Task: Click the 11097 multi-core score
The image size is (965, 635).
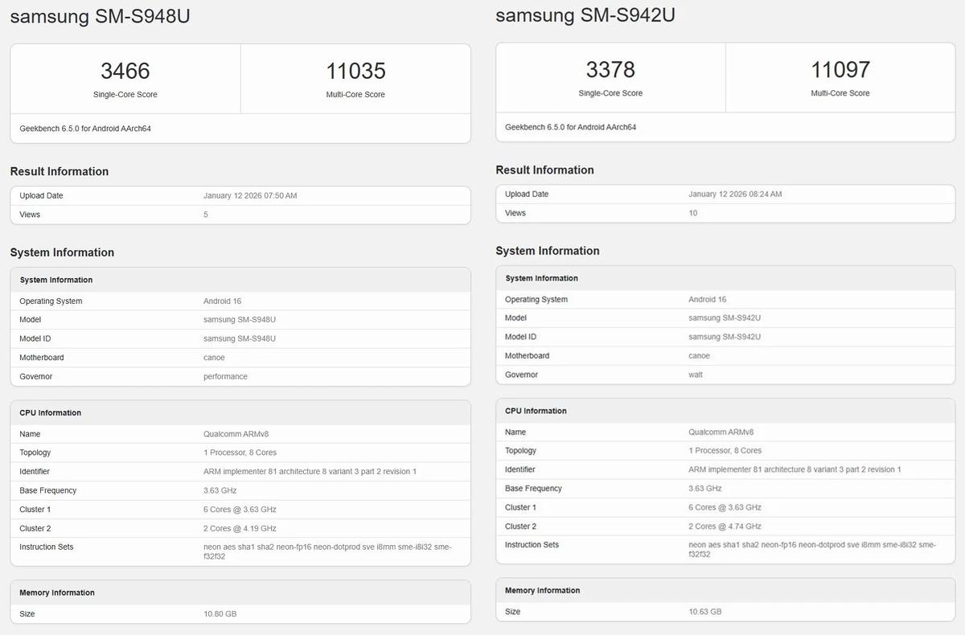Action: coord(840,69)
